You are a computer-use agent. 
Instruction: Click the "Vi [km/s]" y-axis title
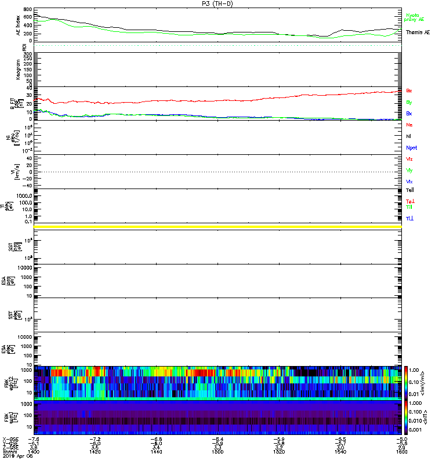pyautogui.click(x=15, y=172)
